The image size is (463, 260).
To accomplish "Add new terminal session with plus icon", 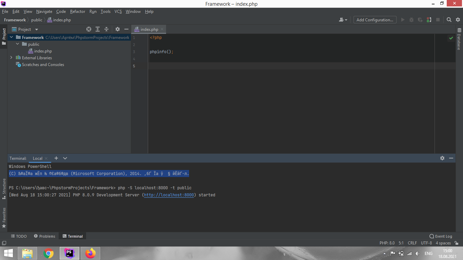I will [x=56, y=158].
